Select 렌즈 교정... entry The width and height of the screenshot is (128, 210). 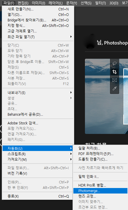pyautogui.click(x=100, y=196)
